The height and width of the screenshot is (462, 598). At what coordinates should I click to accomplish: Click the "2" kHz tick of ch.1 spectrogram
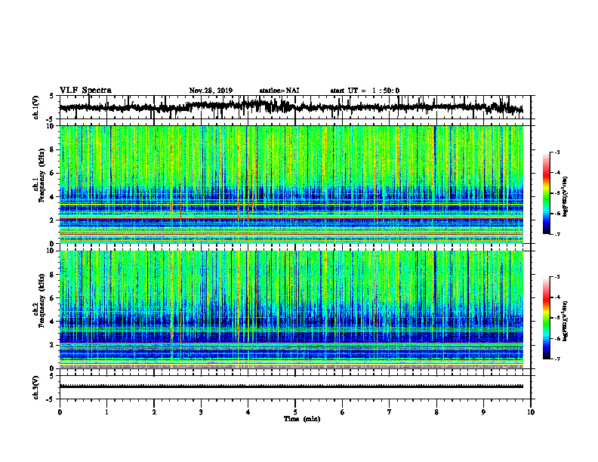click(53, 220)
